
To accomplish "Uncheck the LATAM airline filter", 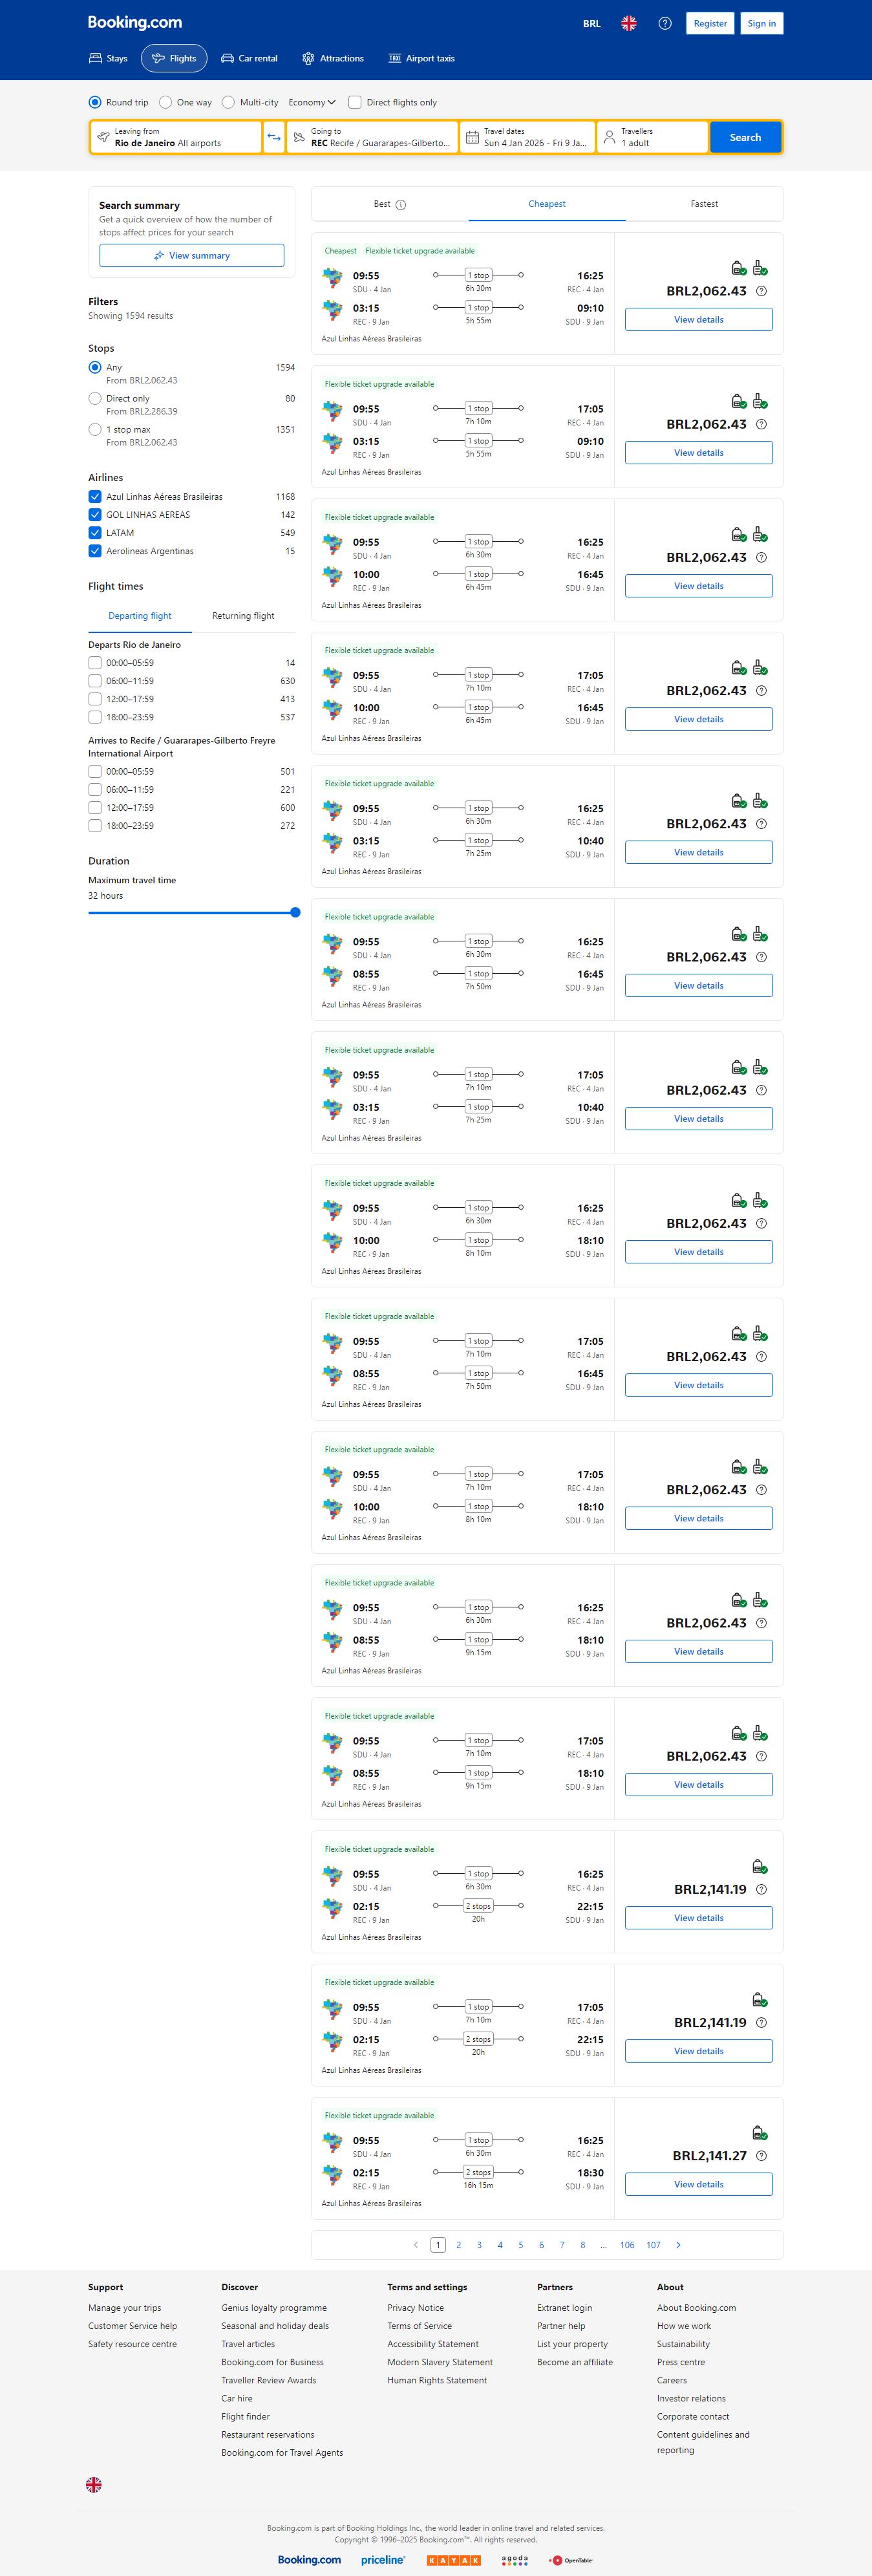I will pyautogui.click(x=95, y=533).
